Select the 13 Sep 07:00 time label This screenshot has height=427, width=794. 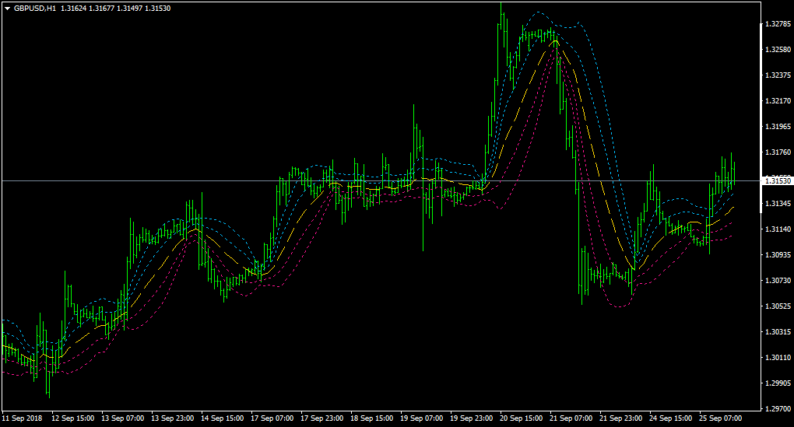(122, 418)
